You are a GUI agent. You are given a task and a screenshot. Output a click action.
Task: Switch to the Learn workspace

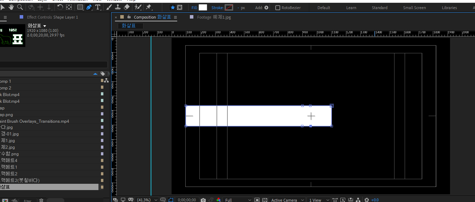[x=351, y=8]
